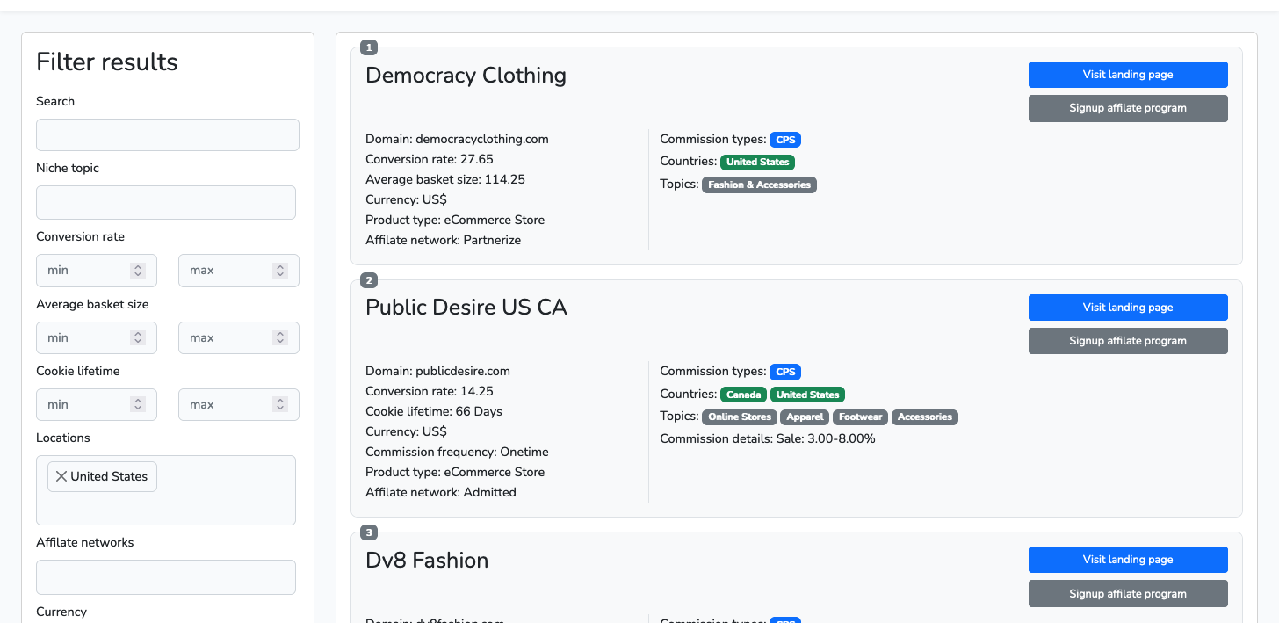This screenshot has height=623, width=1279.
Task: Click United States badge in Public Desire card
Action: [x=807, y=395]
